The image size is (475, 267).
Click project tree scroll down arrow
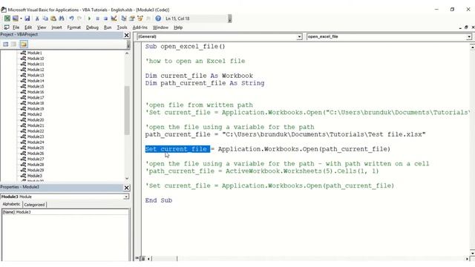(x=127, y=178)
